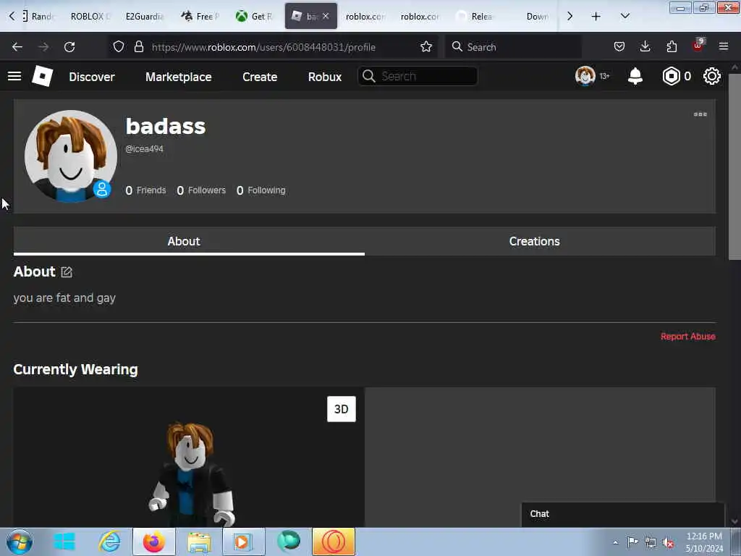741x556 pixels.
Task: Click the avatar icon in the Roblox header
Action: (x=585, y=76)
